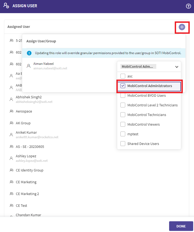
Task: Collapse the role dropdown chevron
Action: pos(177,67)
